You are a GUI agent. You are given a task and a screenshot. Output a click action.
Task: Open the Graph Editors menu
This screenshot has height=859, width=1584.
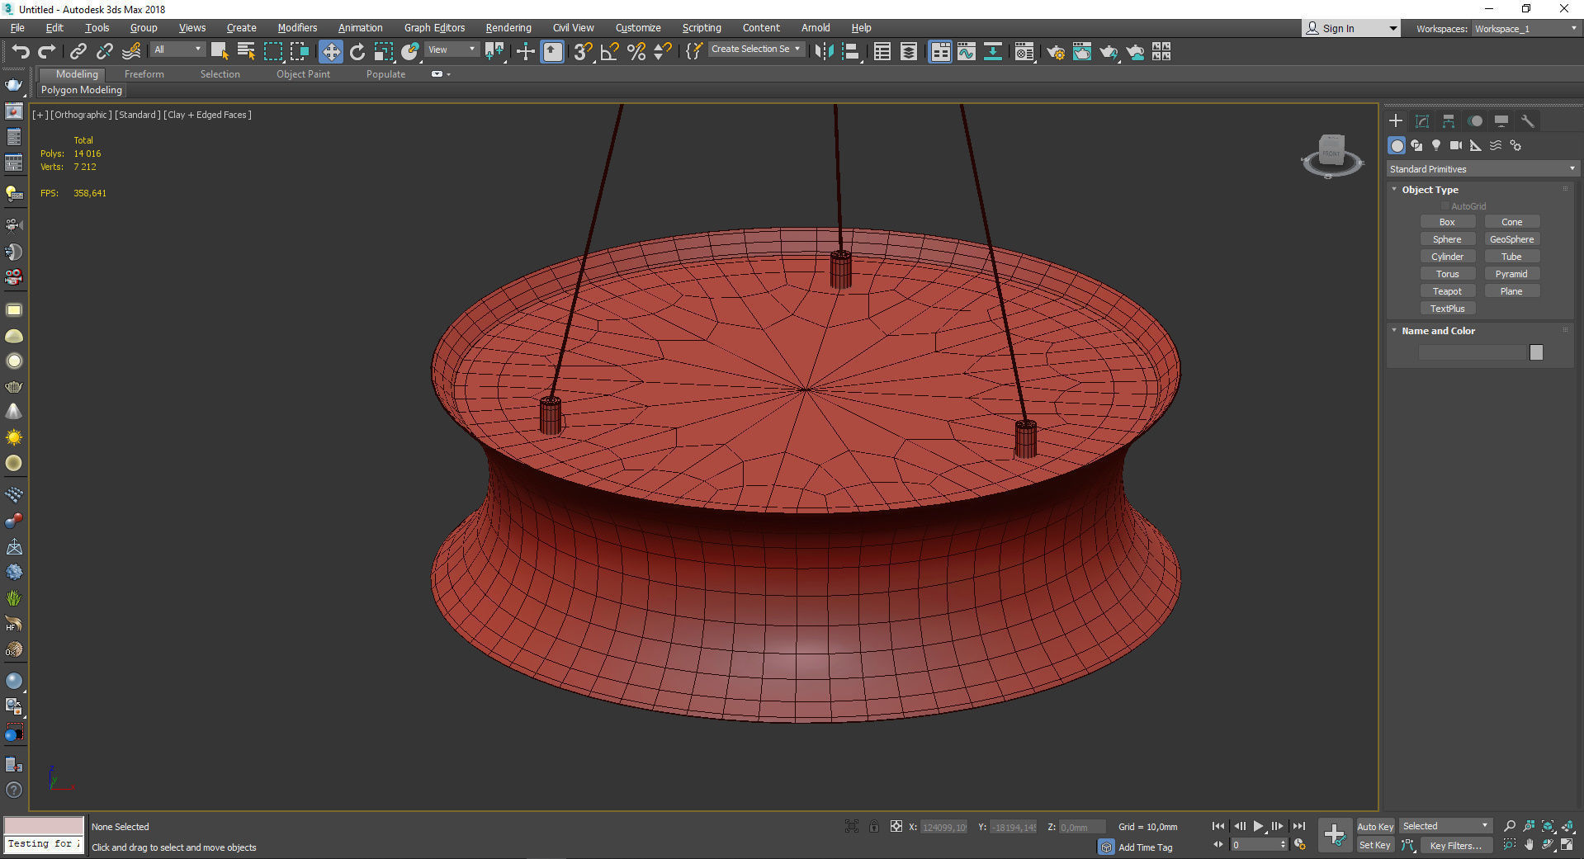pyautogui.click(x=434, y=28)
